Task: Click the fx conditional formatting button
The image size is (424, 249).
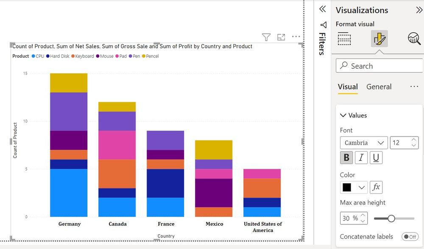Action: click(x=376, y=187)
